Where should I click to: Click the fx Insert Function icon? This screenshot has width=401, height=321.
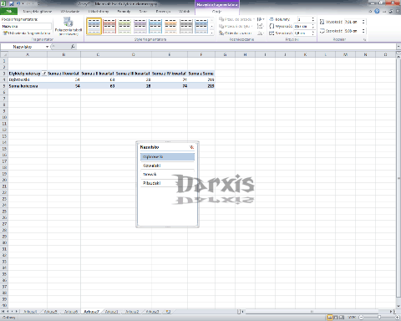[73, 47]
